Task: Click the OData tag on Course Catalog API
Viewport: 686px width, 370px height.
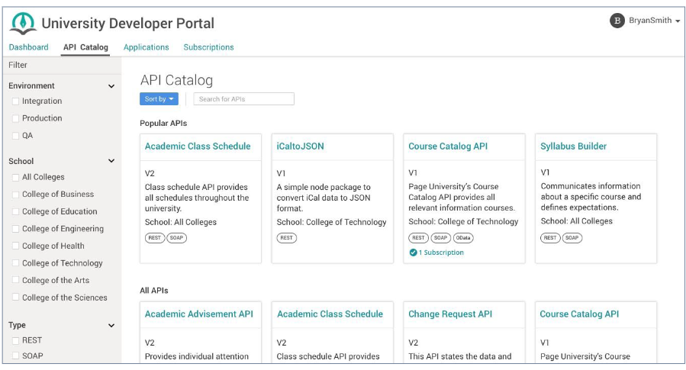Action: pos(463,238)
